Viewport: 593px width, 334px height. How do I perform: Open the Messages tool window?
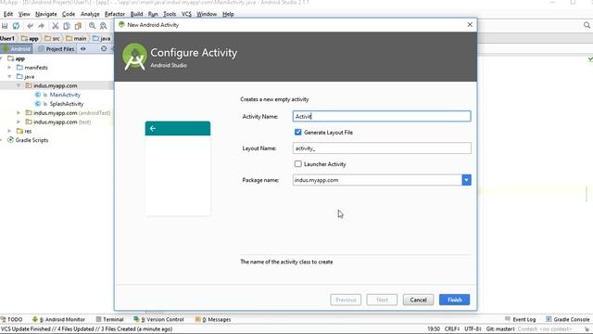[x=213, y=319]
